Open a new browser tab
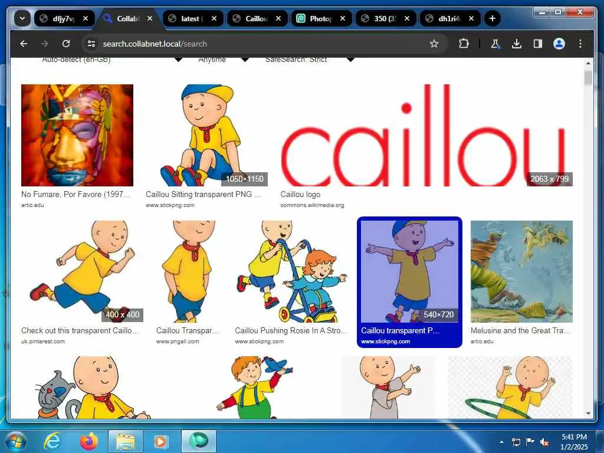Image resolution: width=604 pixels, height=453 pixels. (493, 18)
